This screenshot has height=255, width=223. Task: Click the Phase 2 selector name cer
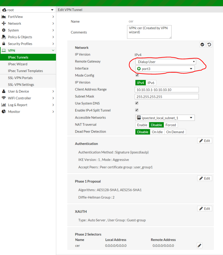[x=77, y=246]
